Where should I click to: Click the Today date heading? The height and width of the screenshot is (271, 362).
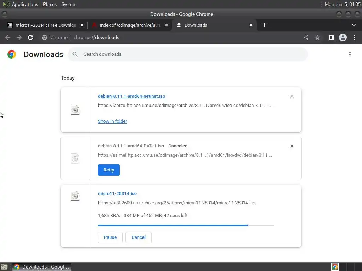coord(68,78)
